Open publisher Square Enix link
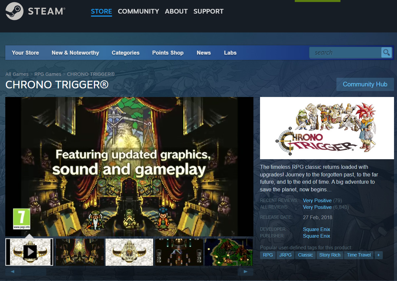 pos(317,236)
